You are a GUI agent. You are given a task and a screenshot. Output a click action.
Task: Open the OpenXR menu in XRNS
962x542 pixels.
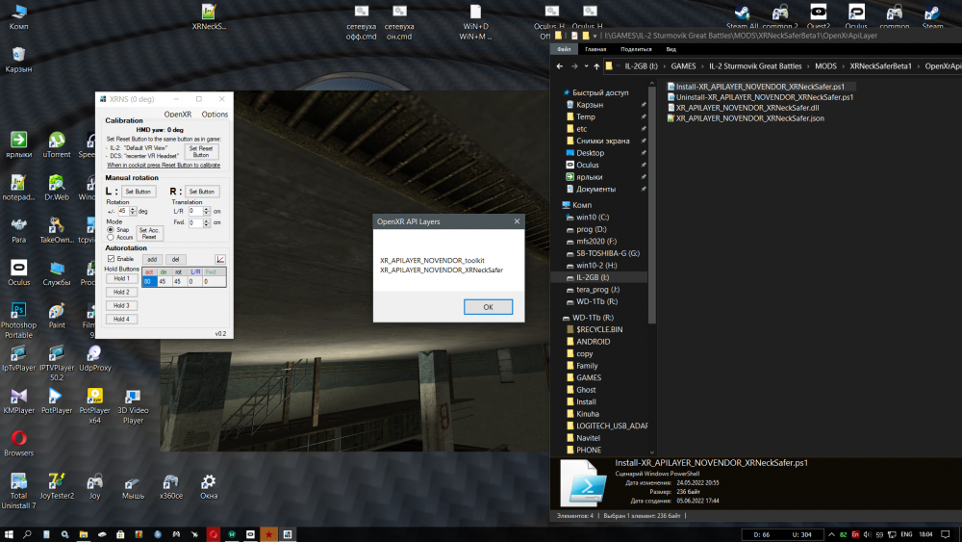(178, 115)
